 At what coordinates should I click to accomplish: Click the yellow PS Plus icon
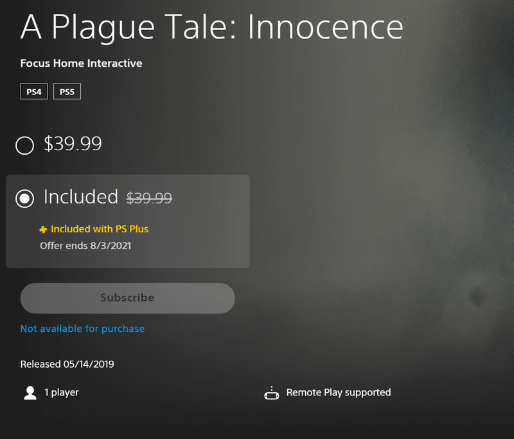pos(43,230)
